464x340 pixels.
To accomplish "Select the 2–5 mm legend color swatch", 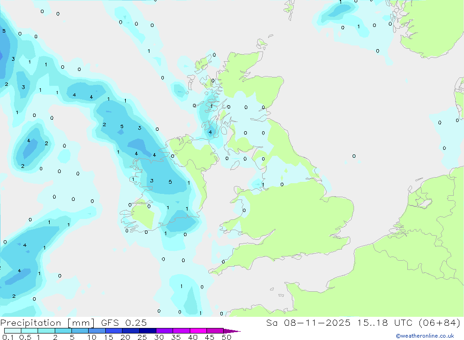I will tap(63, 331).
